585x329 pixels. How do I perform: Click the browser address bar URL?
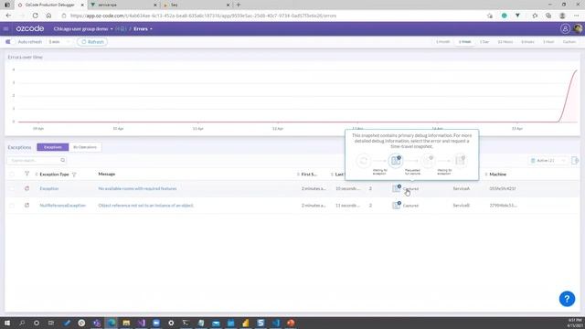point(203,16)
